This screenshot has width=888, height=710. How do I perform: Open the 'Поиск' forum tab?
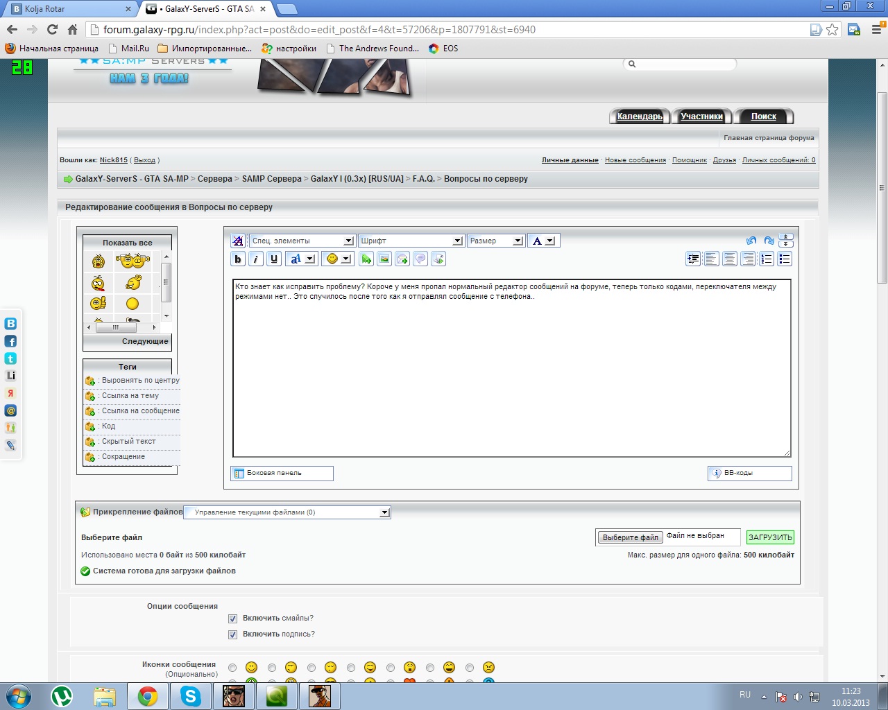tap(764, 116)
